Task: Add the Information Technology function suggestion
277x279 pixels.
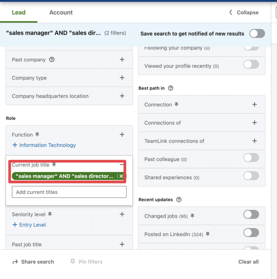Action: 44,145
